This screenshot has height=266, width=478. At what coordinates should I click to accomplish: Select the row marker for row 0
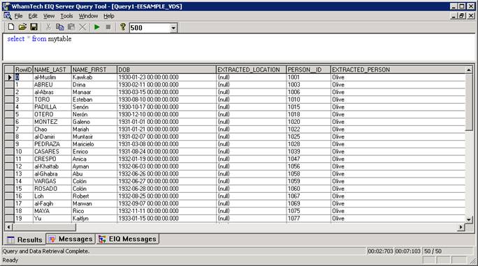(x=10, y=77)
